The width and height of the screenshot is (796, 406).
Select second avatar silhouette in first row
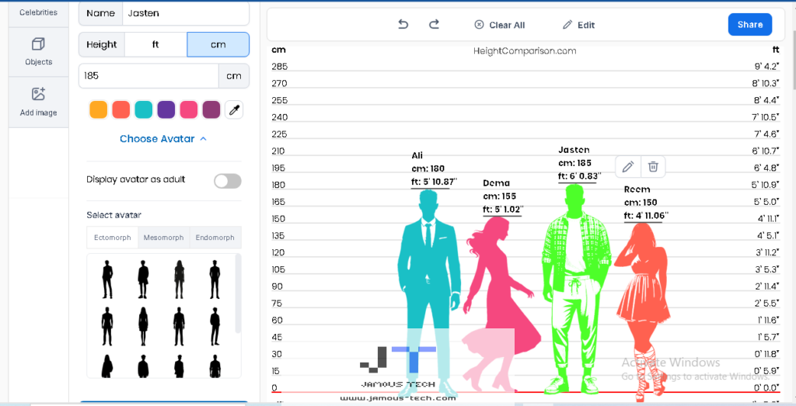pos(143,279)
